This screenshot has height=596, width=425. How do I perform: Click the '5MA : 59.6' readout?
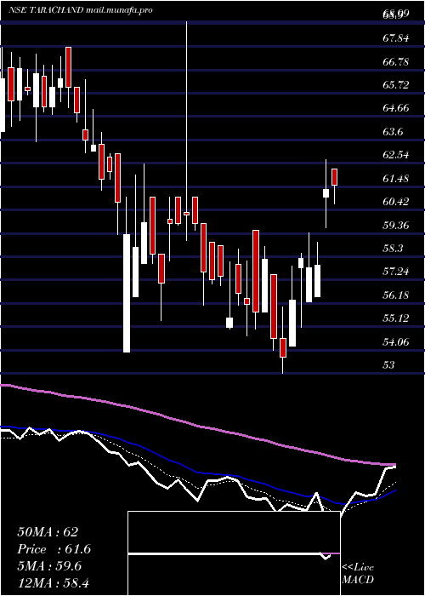point(49,566)
